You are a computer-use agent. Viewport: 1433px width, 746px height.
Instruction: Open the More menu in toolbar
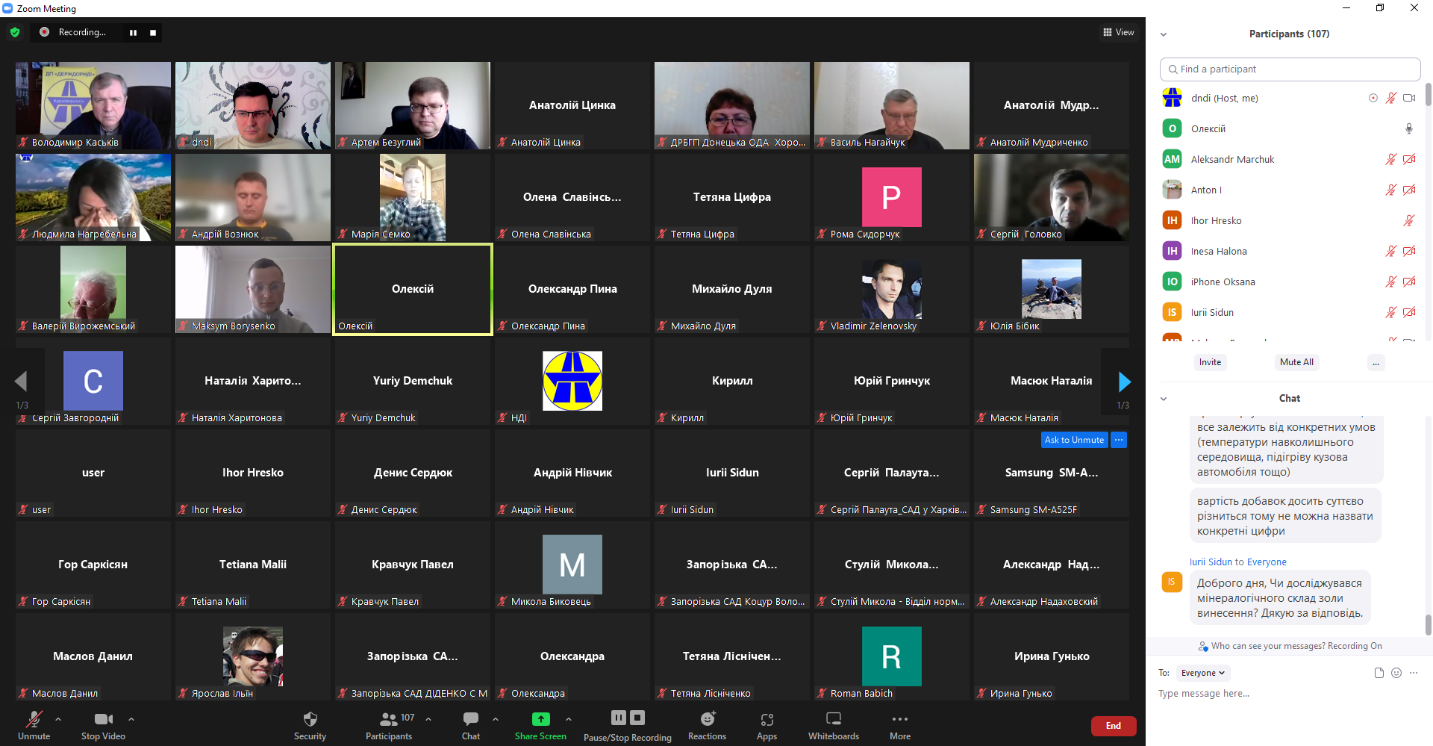pos(899,720)
